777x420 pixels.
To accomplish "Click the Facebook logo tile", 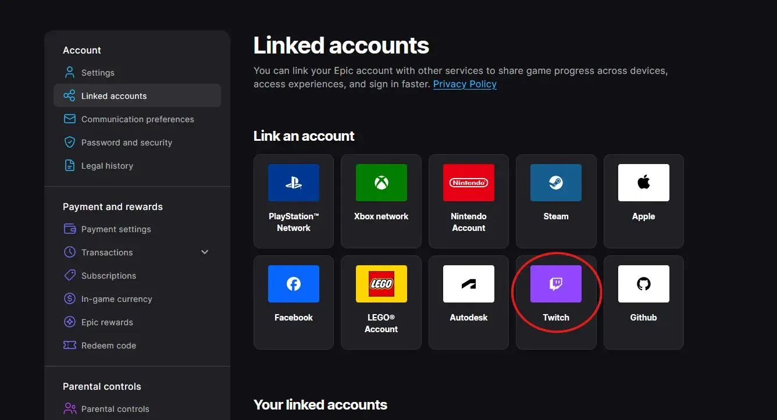I will [x=294, y=284].
